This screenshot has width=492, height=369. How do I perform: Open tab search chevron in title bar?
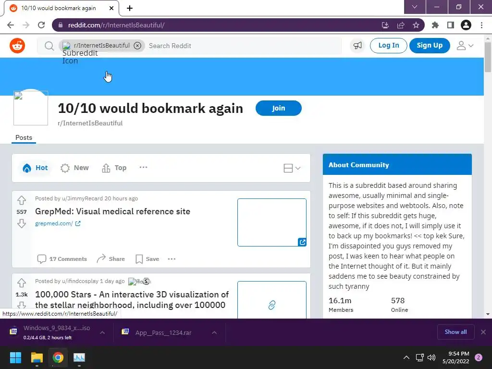(415, 7)
